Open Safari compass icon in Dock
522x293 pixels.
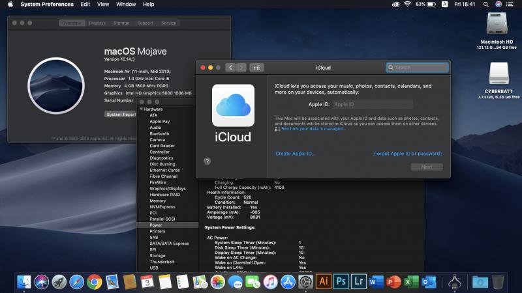tap(77, 282)
